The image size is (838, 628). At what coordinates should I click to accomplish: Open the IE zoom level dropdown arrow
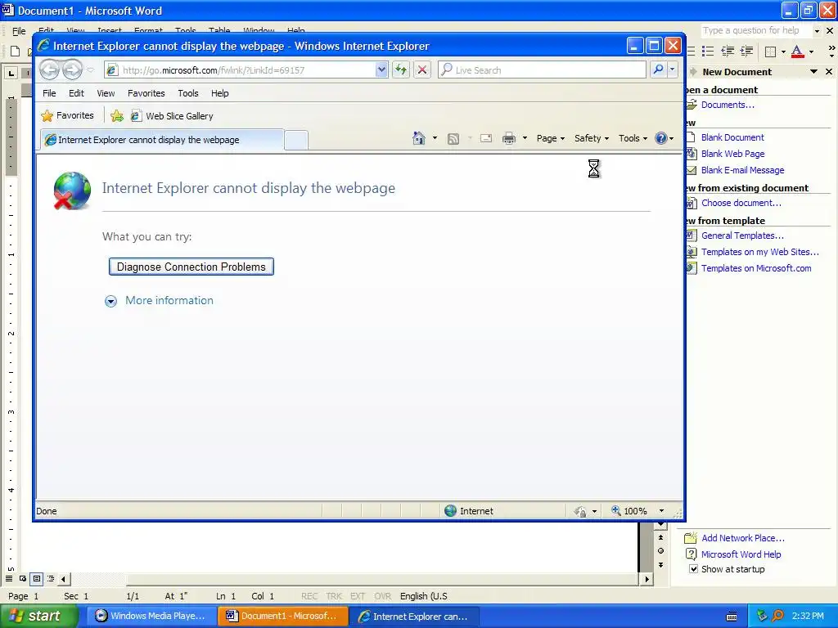point(661,511)
